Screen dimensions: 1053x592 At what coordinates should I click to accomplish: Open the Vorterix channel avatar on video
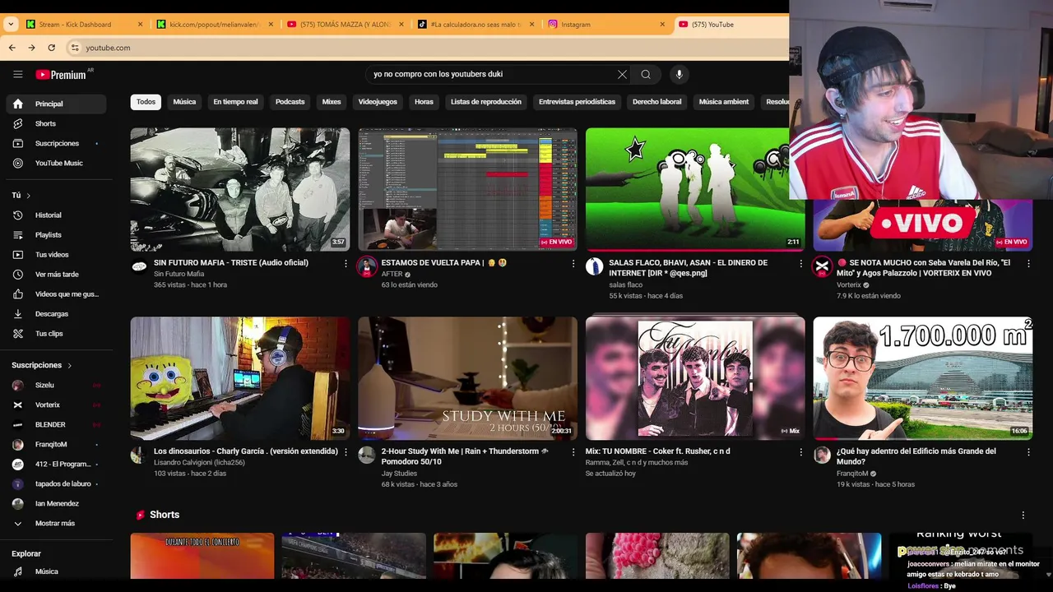823,266
